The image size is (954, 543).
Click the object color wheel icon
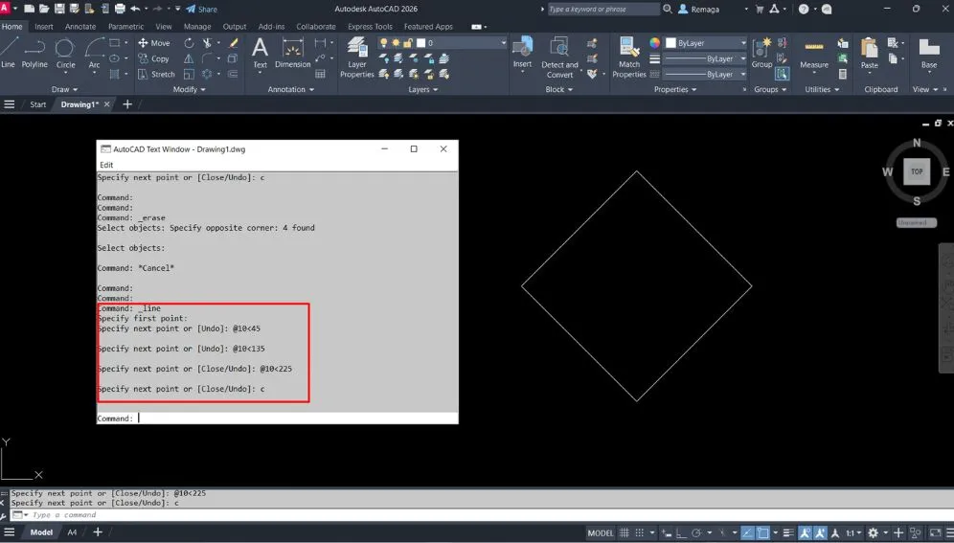tap(654, 43)
